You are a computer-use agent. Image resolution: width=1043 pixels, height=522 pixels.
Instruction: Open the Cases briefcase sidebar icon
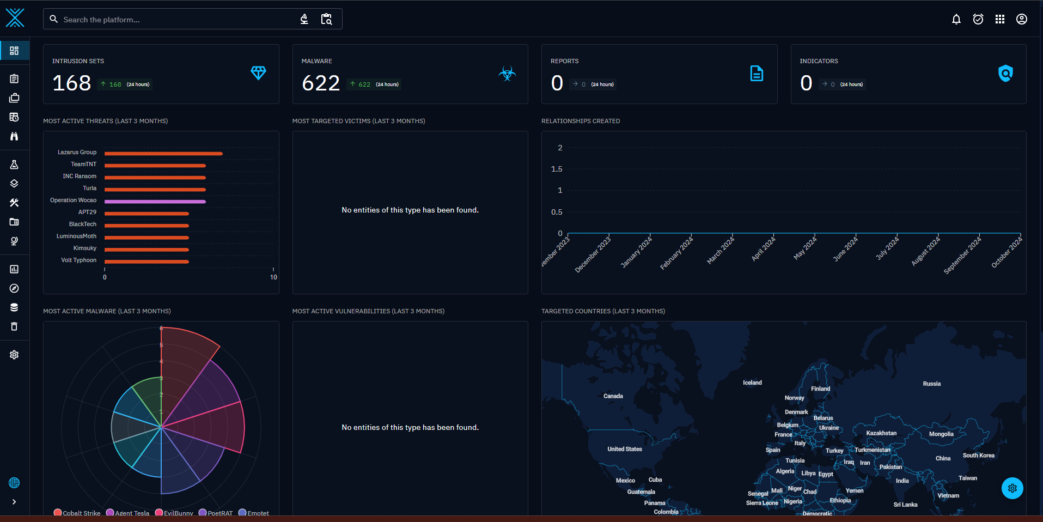(x=14, y=98)
